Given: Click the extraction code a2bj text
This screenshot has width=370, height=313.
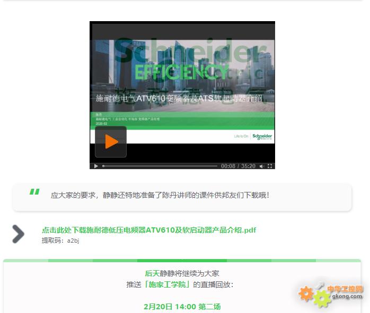Looking at the screenshot, I should 60,241.
